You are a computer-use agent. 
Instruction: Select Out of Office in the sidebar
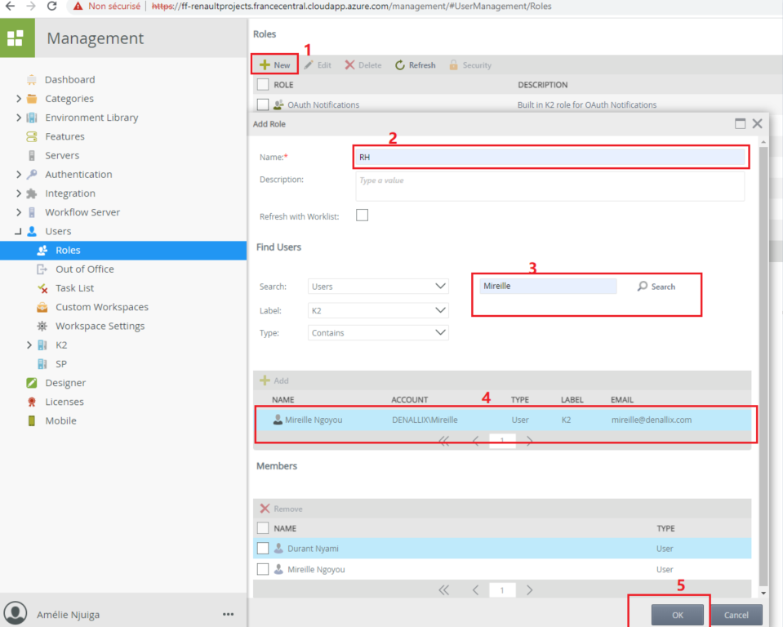84,269
